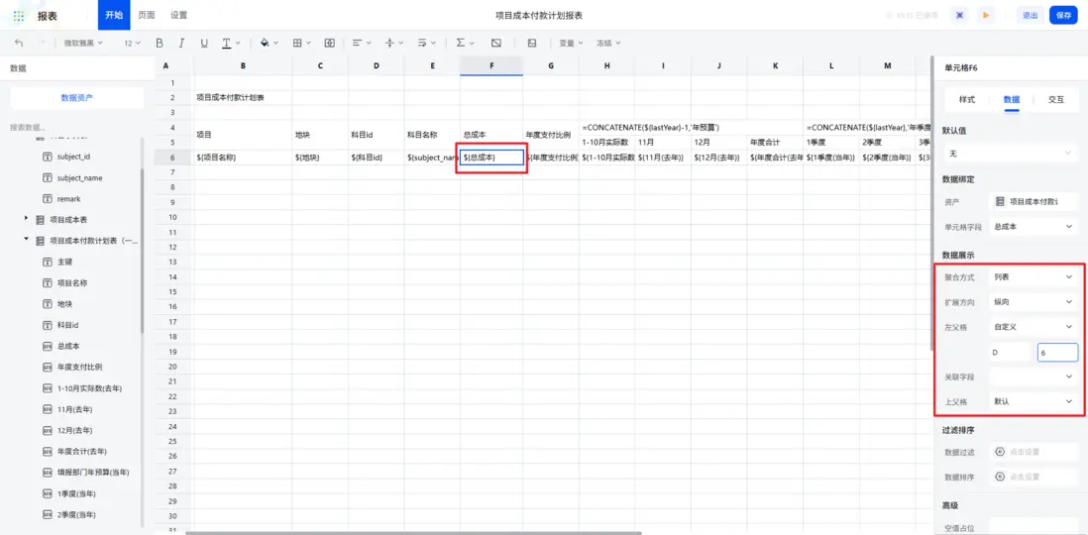This screenshot has height=535, width=1088.
Task: Open the 变量 dropdown
Action: coord(571,43)
